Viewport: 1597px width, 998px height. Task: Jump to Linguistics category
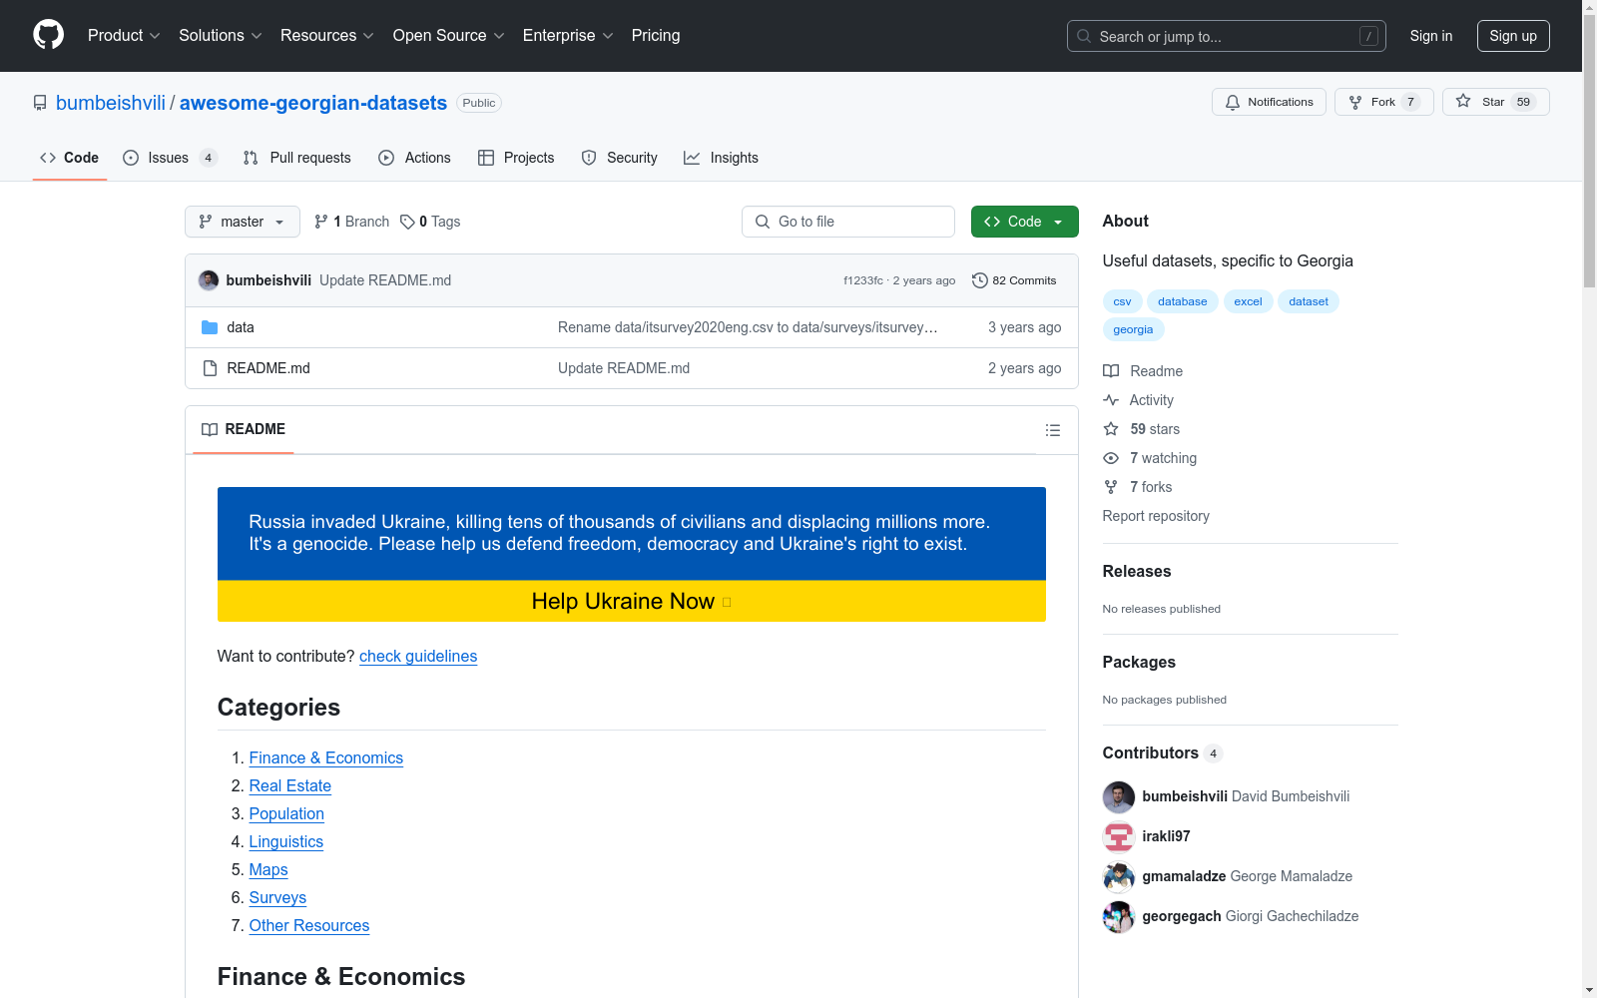click(x=286, y=842)
